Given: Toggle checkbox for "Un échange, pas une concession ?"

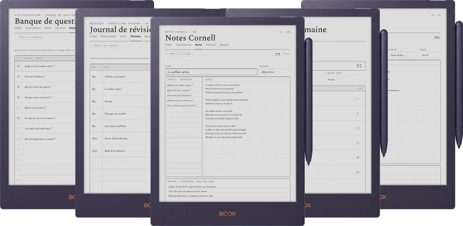Looking at the screenshot, I should coord(18,118).
